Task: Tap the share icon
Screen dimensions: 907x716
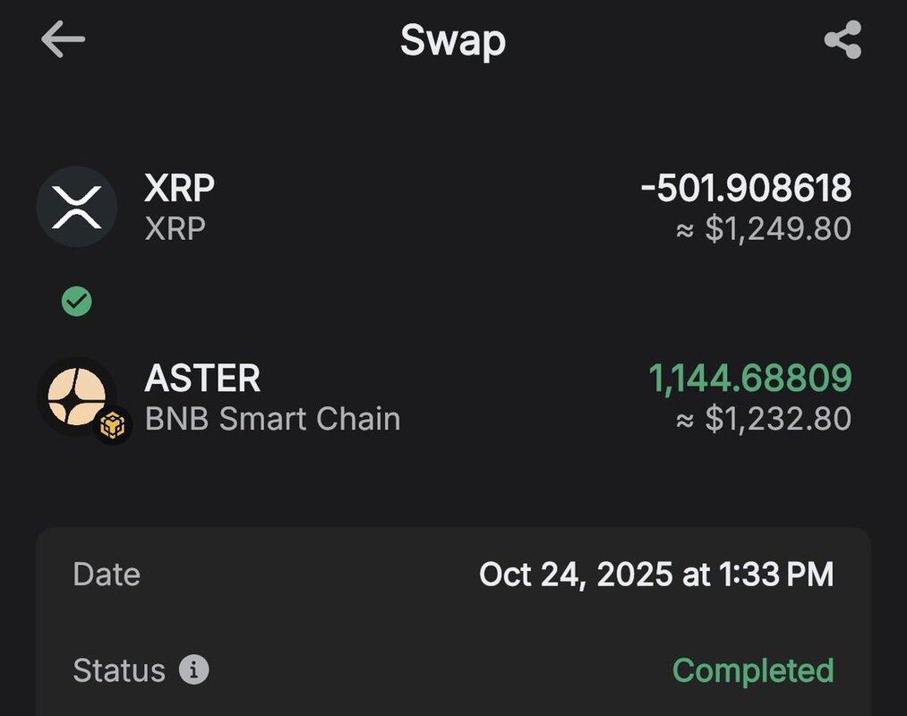Action: pyautogui.click(x=842, y=40)
